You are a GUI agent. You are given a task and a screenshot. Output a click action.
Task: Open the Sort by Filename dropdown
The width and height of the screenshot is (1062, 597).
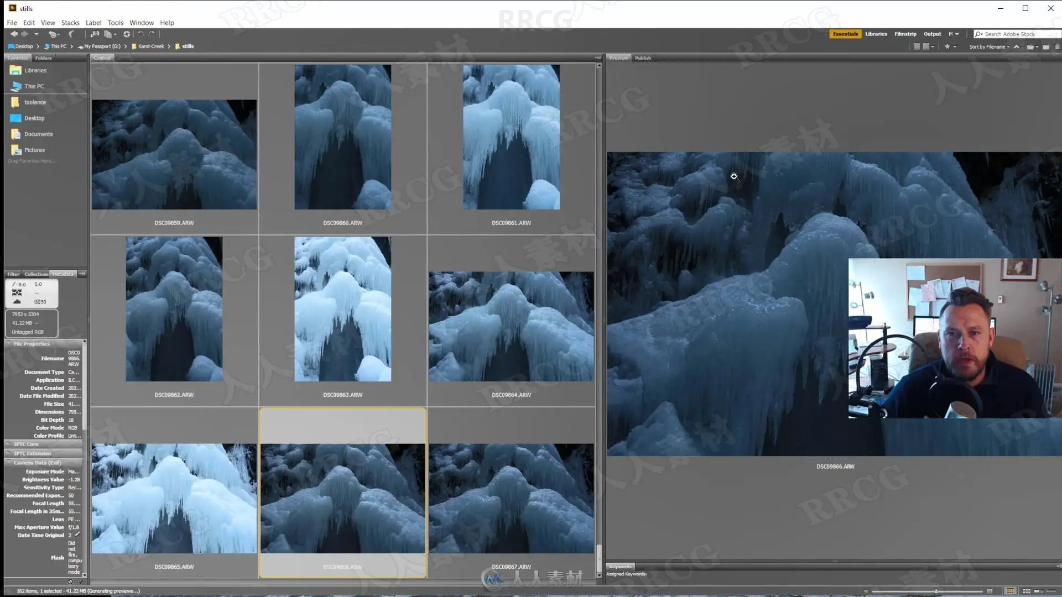(989, 47)
